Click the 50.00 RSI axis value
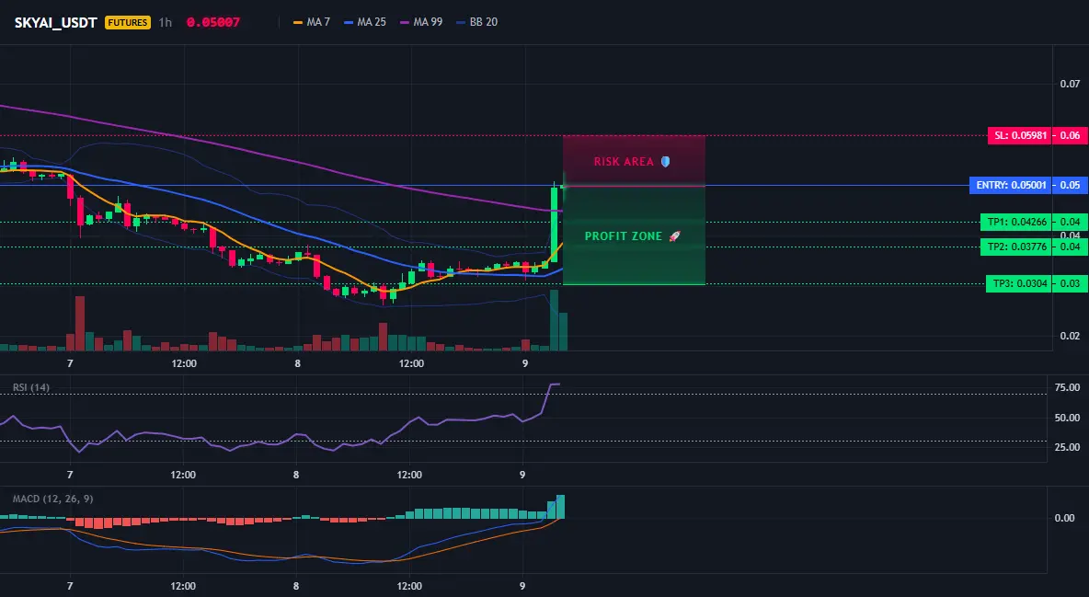The image size is (1089, 597). tap(1067, 418)
